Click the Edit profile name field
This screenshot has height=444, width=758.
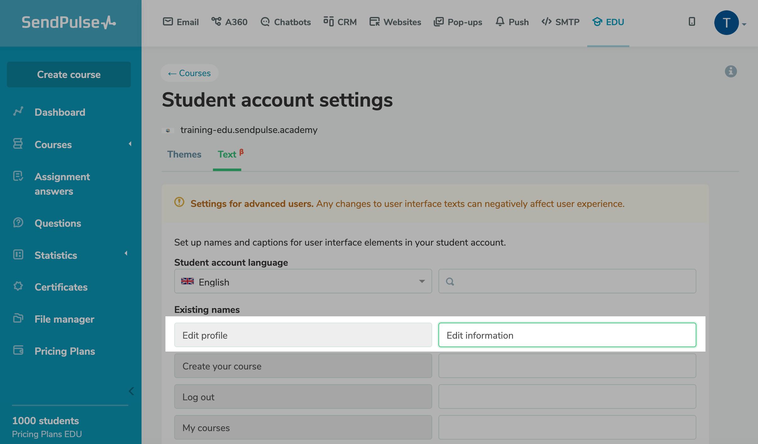point(303,335)
